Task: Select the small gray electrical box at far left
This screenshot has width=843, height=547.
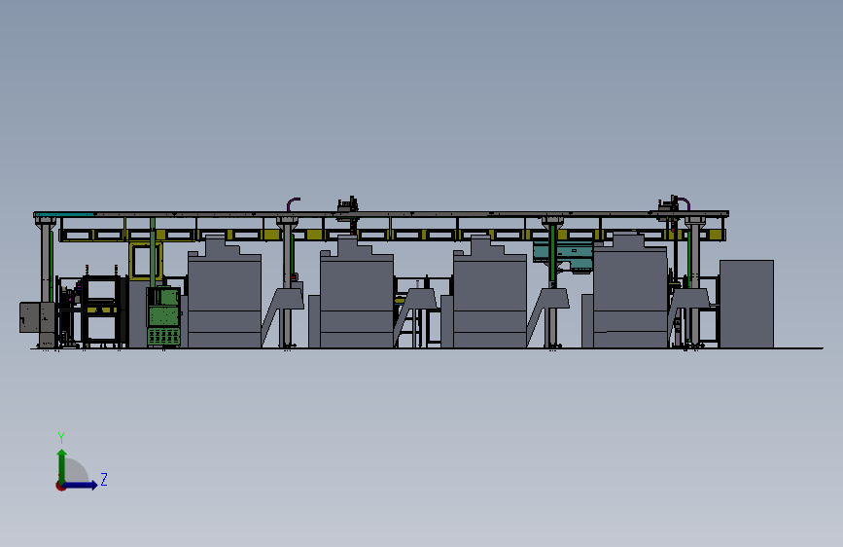Action: tap(37, 317)
